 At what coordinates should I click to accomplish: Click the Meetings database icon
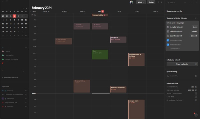tap(5, 99)
